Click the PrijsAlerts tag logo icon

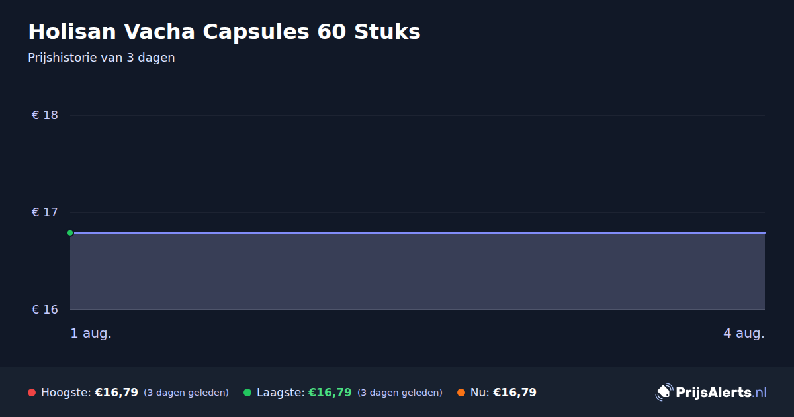point(664,393)
